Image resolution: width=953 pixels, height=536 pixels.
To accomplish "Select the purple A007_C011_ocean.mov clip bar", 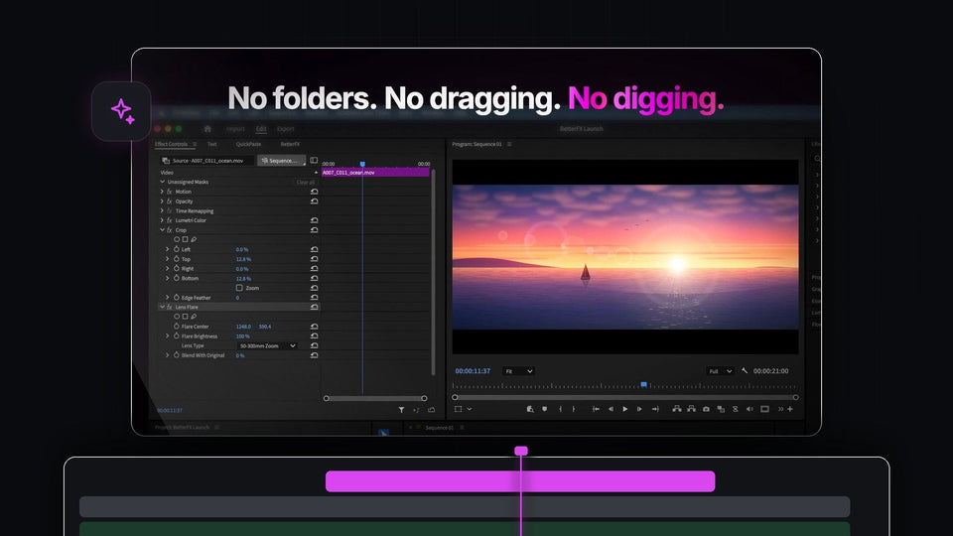I will point(375,173).
